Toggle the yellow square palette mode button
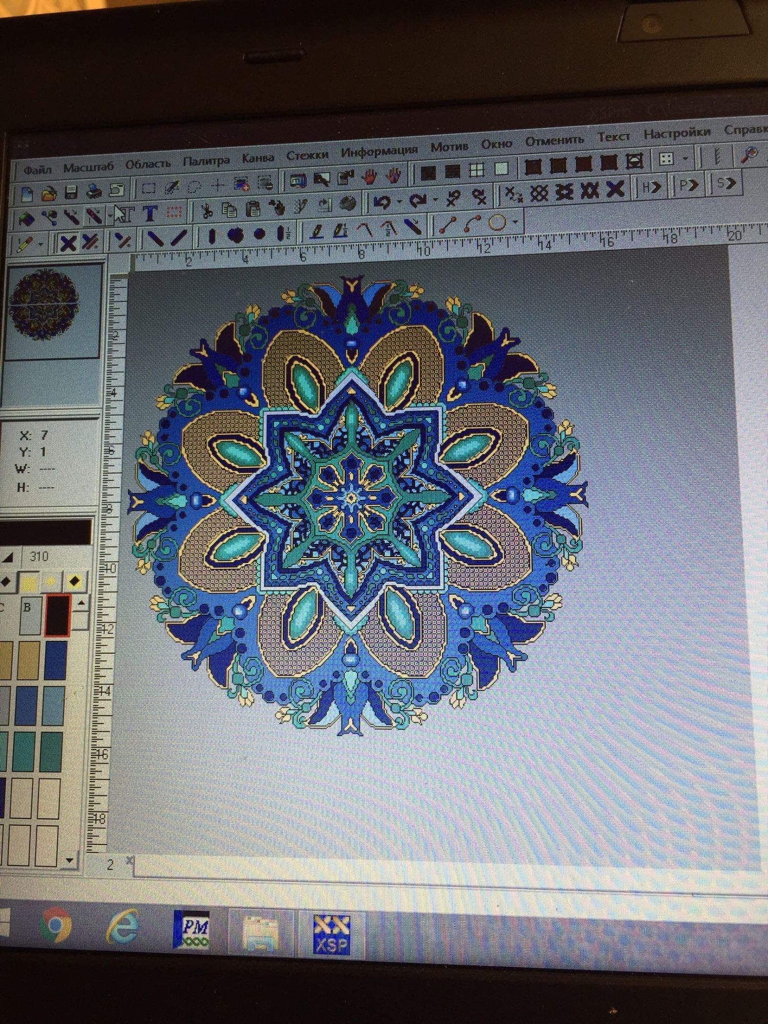Screen dimensions: 768x1024 click(x=29, y=582)
